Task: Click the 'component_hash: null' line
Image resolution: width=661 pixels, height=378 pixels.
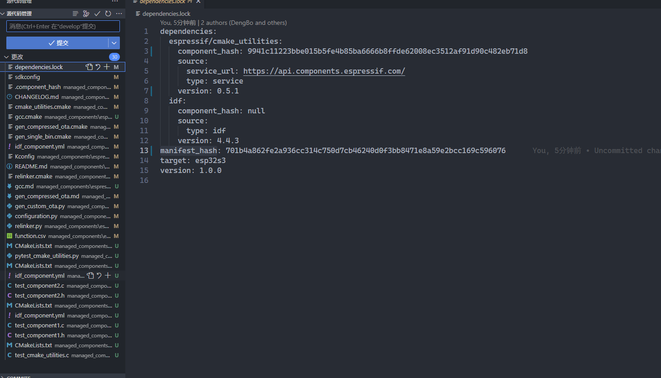Action: click(221, 111)
